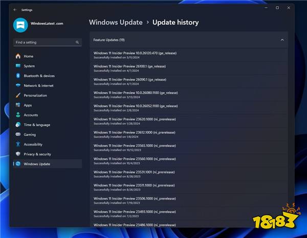The image size is (307, 238).
Task: Go to Time & language
Action: click(x=48, y=125)
